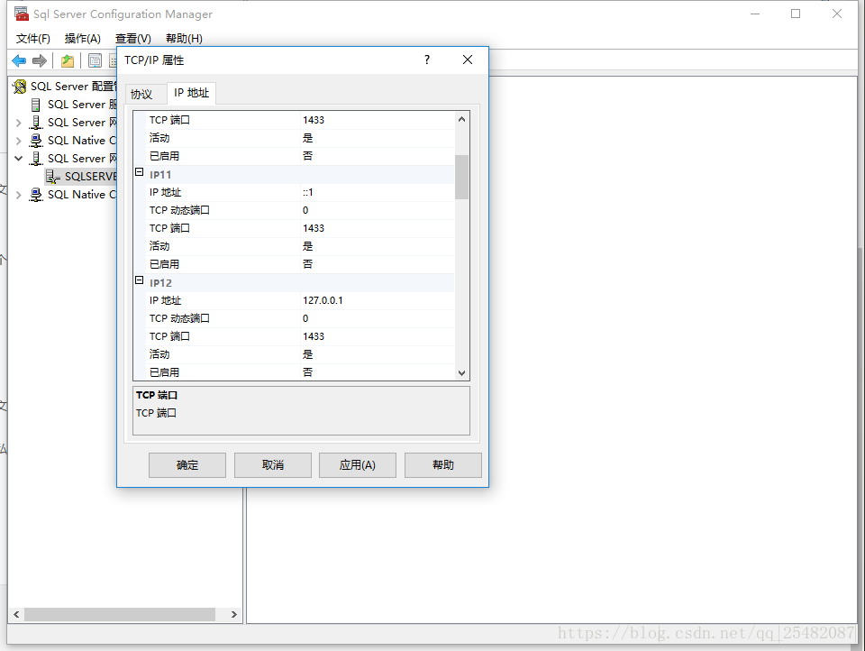This screenshot has height=651, width=865.
Task: Maximize the Configuration Manager window
Action: coord(796,14)
